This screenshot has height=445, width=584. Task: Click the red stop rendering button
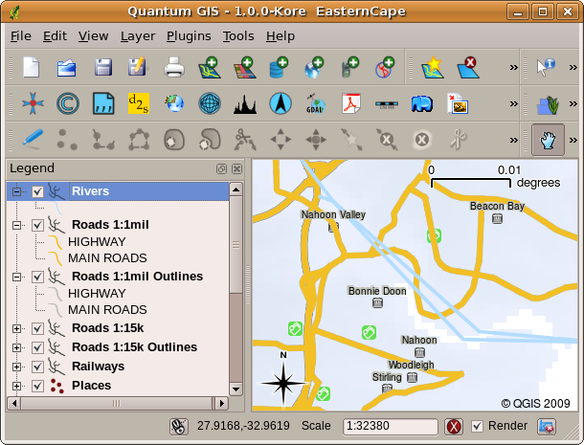454,426
